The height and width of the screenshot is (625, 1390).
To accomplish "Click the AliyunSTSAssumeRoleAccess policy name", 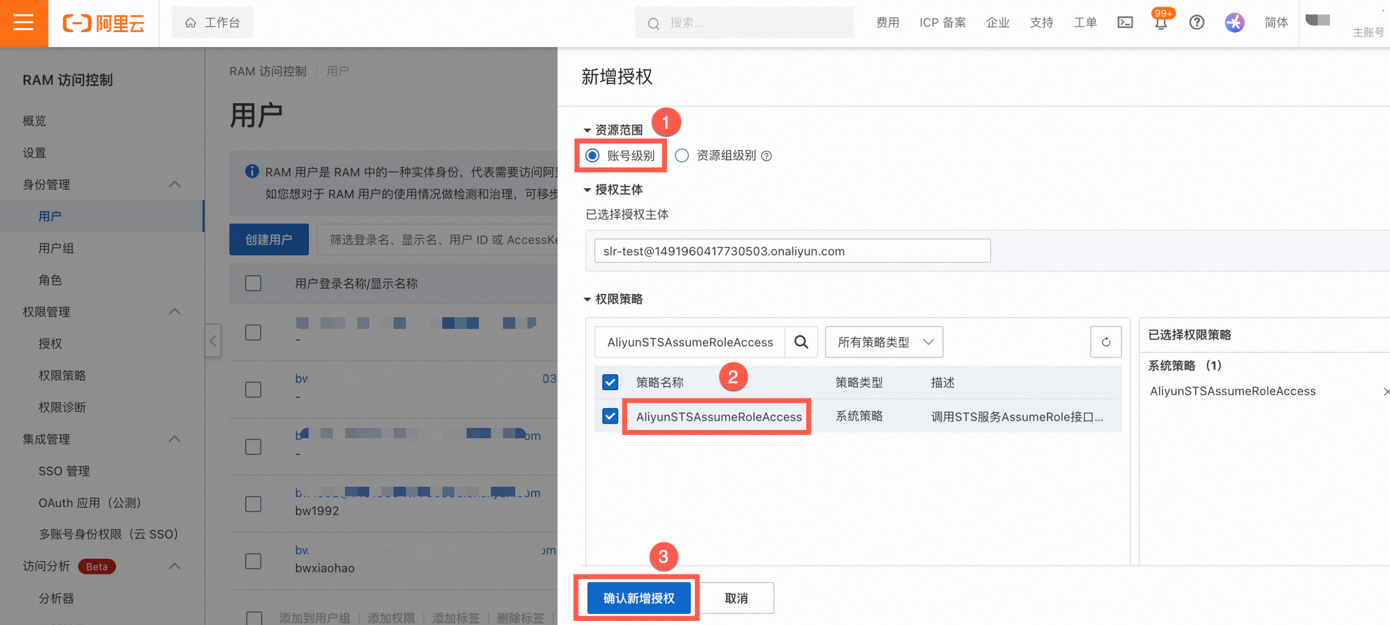I will click(x=718, y=417).
